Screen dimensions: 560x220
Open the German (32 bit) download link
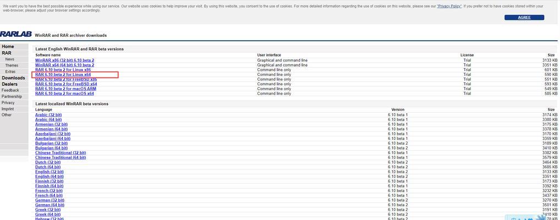click(50, 200)
